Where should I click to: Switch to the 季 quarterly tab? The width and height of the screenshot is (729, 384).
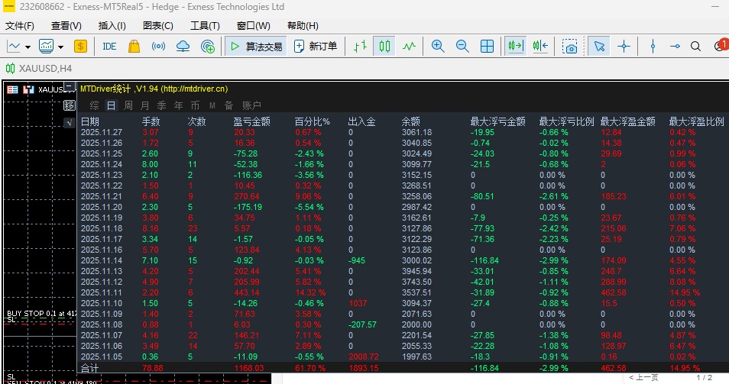pyautogui.click(x=161, y=105)
